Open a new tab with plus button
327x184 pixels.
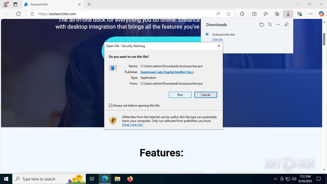tap(89, 4)
